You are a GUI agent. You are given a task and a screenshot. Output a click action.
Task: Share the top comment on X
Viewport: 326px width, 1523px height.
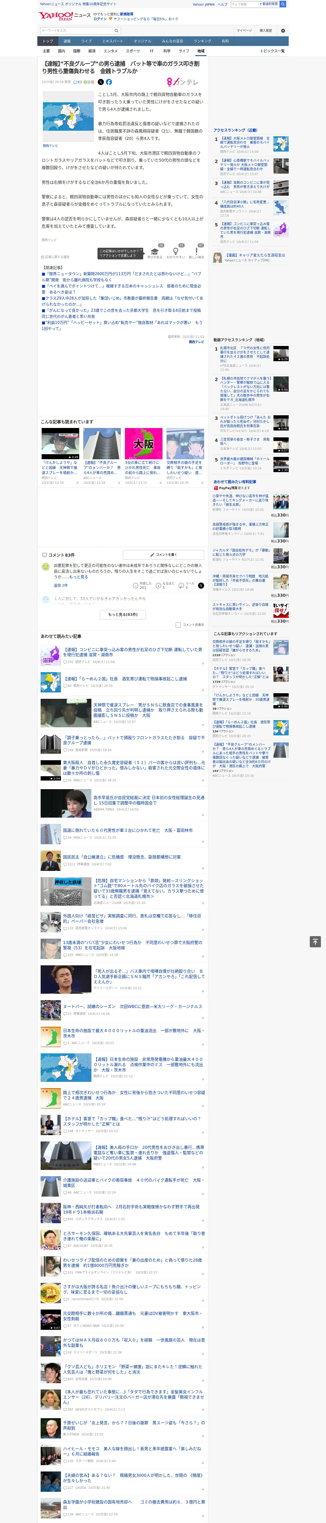click(201, 585)
